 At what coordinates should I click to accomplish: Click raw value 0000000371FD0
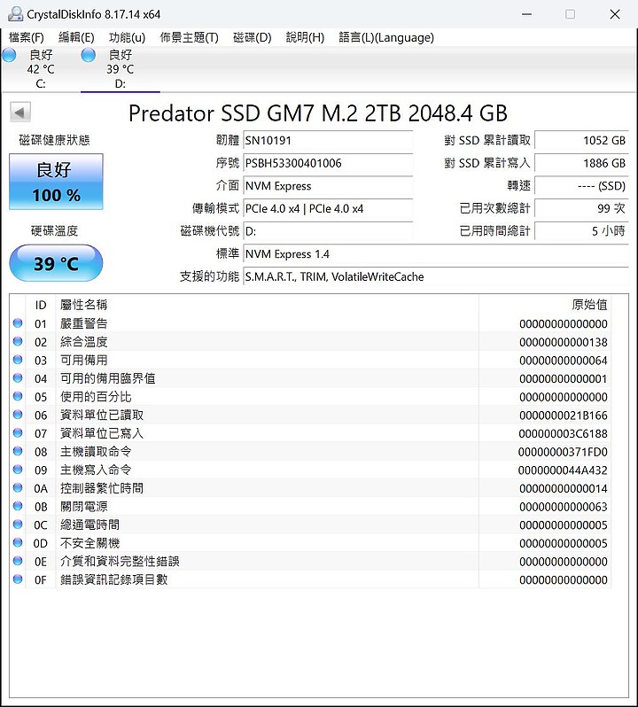[563, 452]
